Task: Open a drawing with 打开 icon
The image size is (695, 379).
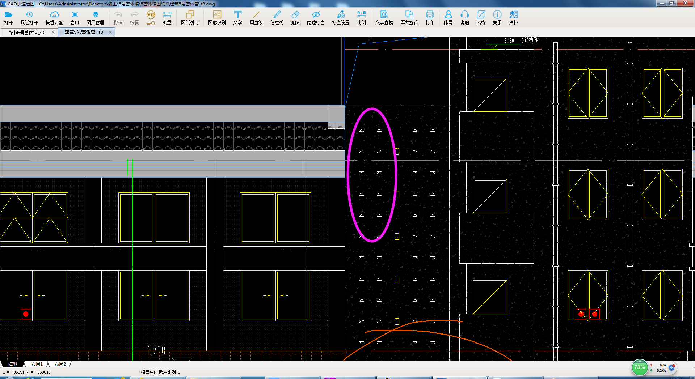Action: (x=8, y=17)
